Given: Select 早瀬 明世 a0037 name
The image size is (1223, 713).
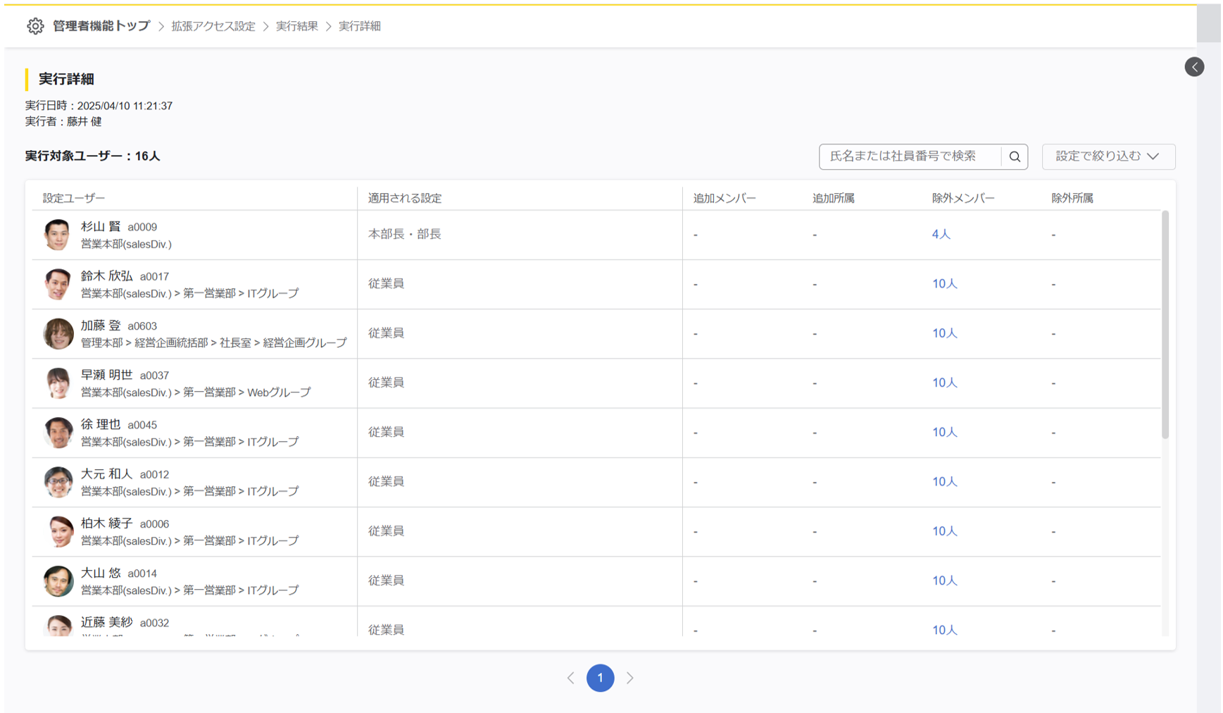Looking at the screenshot, I should click(x=125, y=375).
